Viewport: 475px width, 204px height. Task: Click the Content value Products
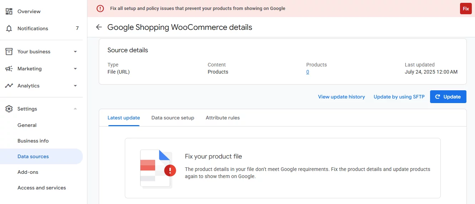pyautogui.click(x=218, y=72)
